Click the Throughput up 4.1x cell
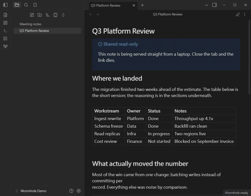 pyautogui.click(x=204, y=119)
